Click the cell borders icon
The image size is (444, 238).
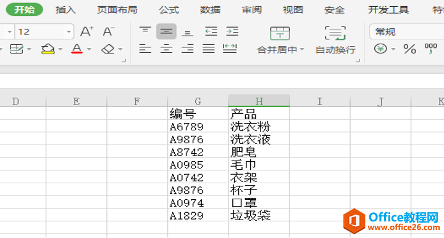(x=17, y=49)
